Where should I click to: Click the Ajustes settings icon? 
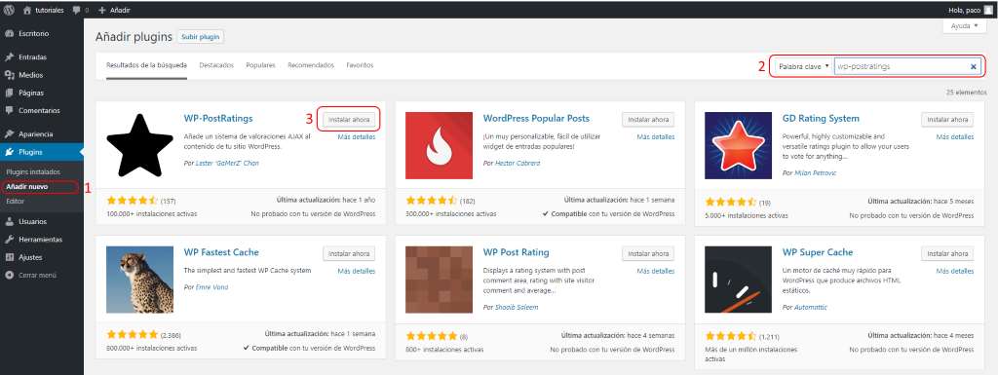coord(9,257)
